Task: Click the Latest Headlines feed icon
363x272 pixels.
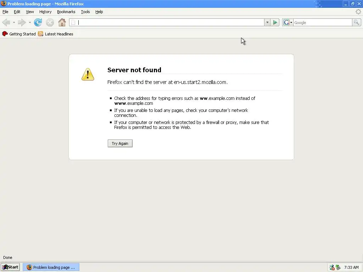Action: [x=40, y=34]
